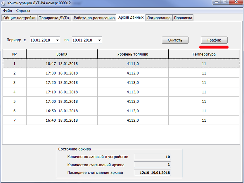Select the row with time 17:00 18.01.2018

tap(121, 101)
